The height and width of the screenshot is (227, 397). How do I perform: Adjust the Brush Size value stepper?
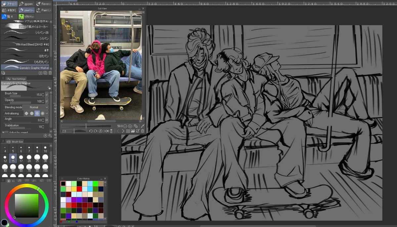(x=43, y=95)
